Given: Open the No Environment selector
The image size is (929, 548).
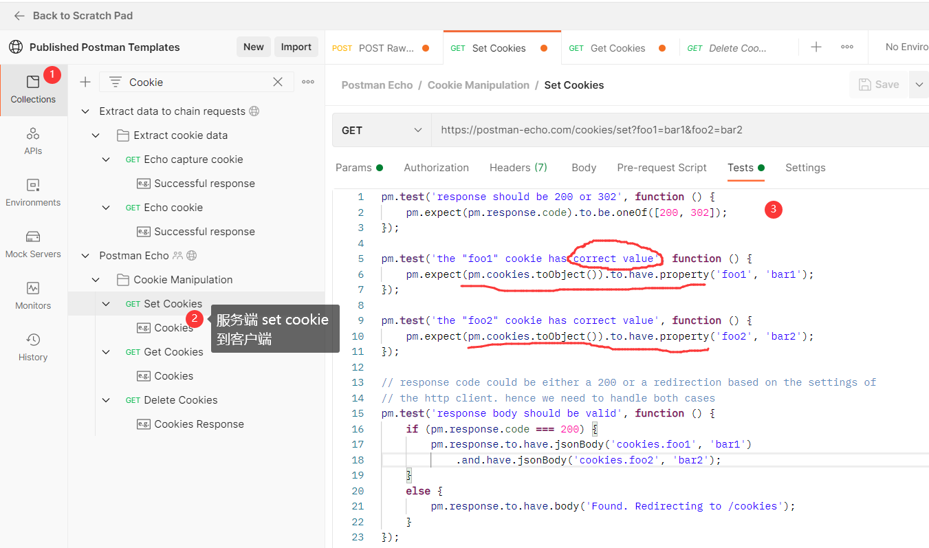Looking at the screenshot, I should click(906, 47).
